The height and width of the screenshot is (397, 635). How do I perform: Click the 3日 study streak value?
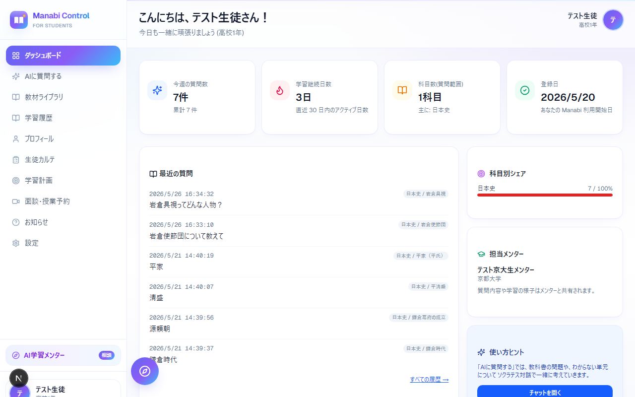click(x=303, y=97)
